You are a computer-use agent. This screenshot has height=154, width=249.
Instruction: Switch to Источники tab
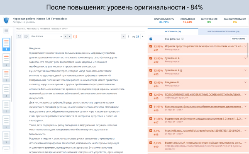[173, 31]
